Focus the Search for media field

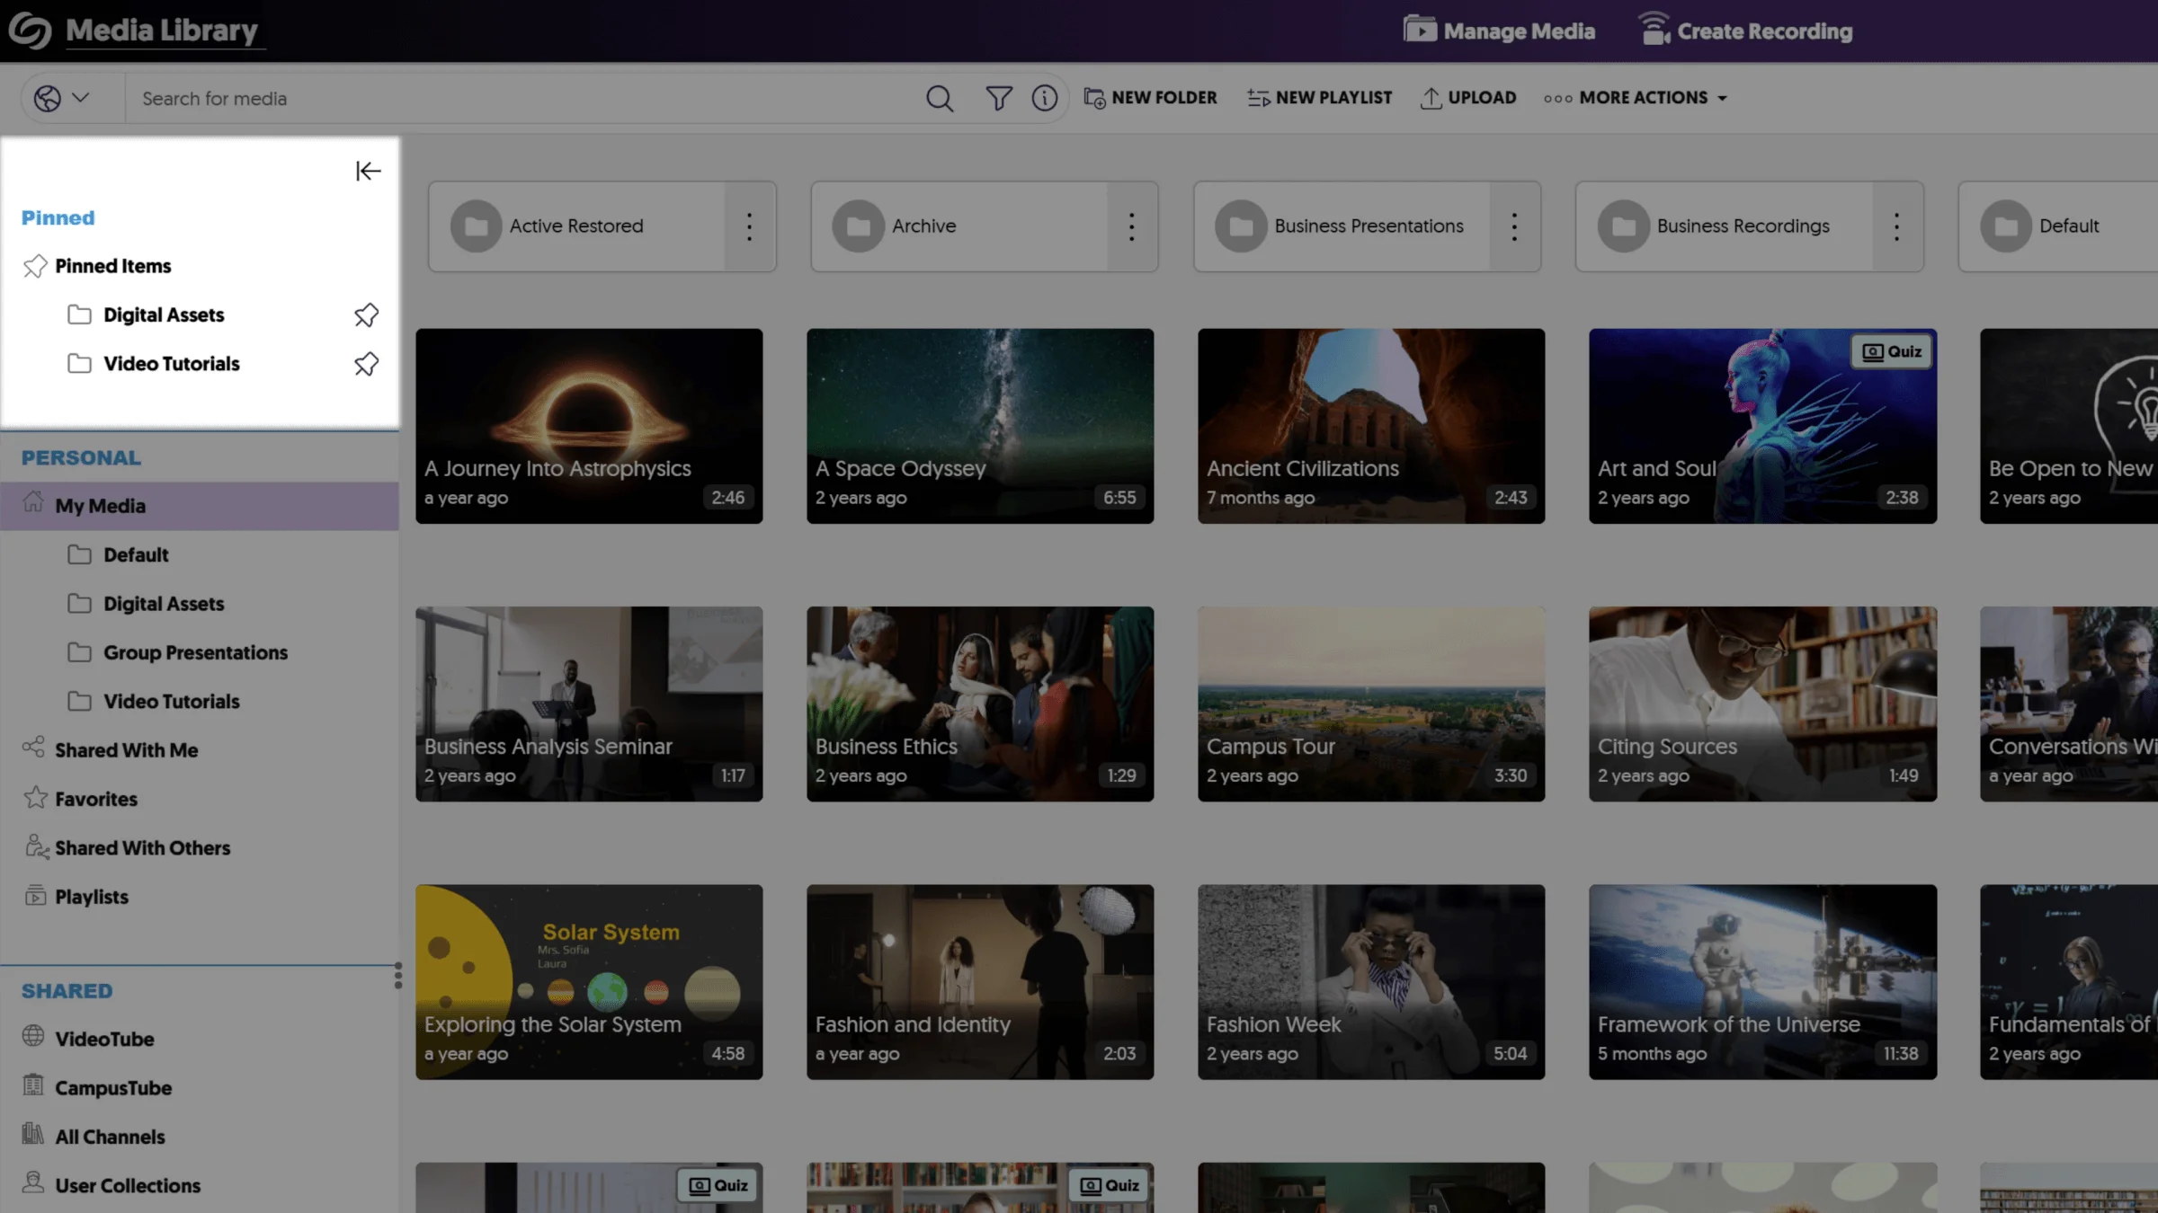pyautogui.click(x=522, y=98)
